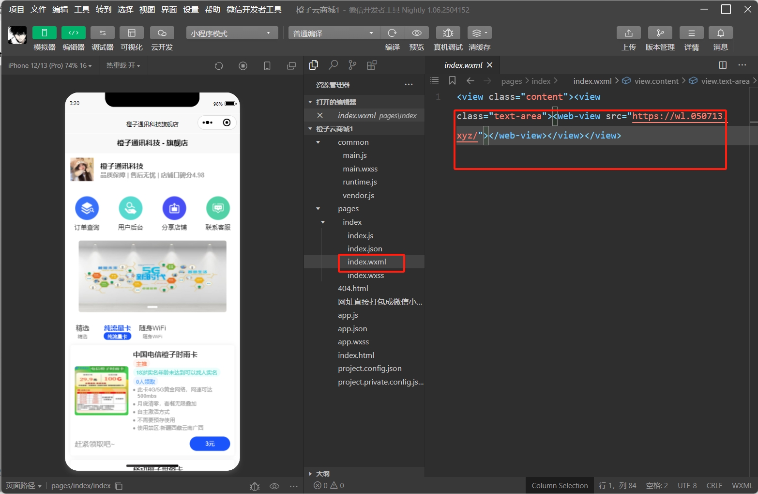Open the 工具 menu
Screen dimensions: 758x494
click(82, 10)
